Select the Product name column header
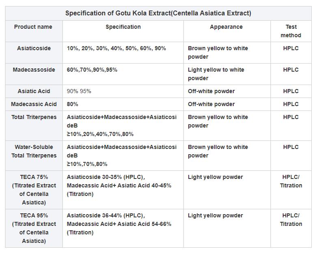Image resolution: width=315 pixels, height=253 pixels. point(33,27)
